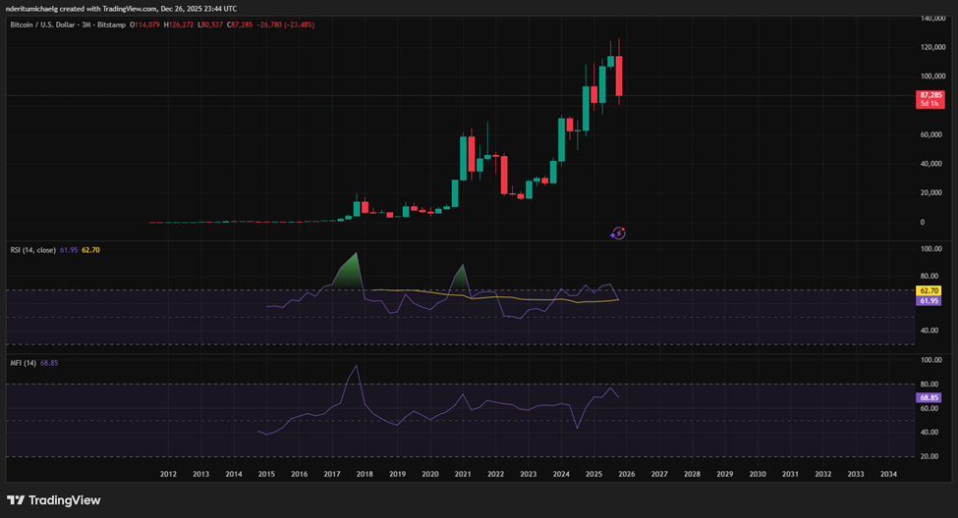
Task: Click the 2016 year label on time axis
Action: tap(299, 474)
